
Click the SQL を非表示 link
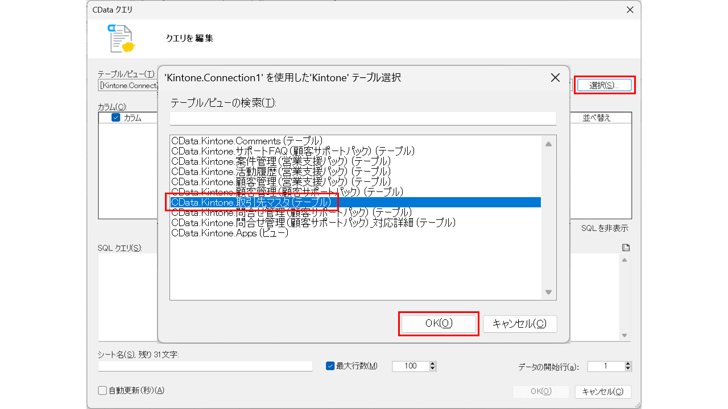tap(605, 228)
